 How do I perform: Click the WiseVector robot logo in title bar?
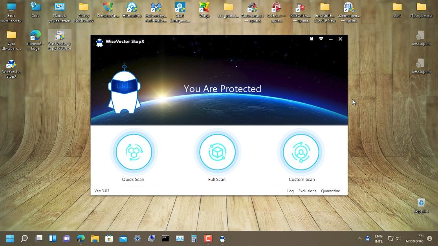tap(99, 42)
